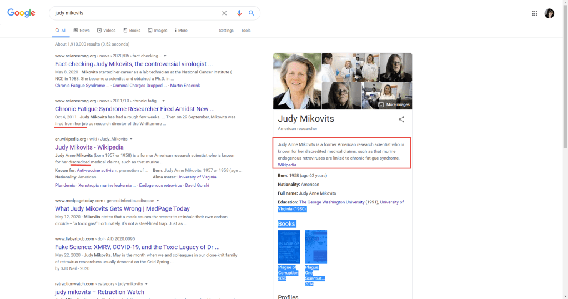
Task: Open the Judy Mikovits - Wikipedia result
Action: coord(89,147)
